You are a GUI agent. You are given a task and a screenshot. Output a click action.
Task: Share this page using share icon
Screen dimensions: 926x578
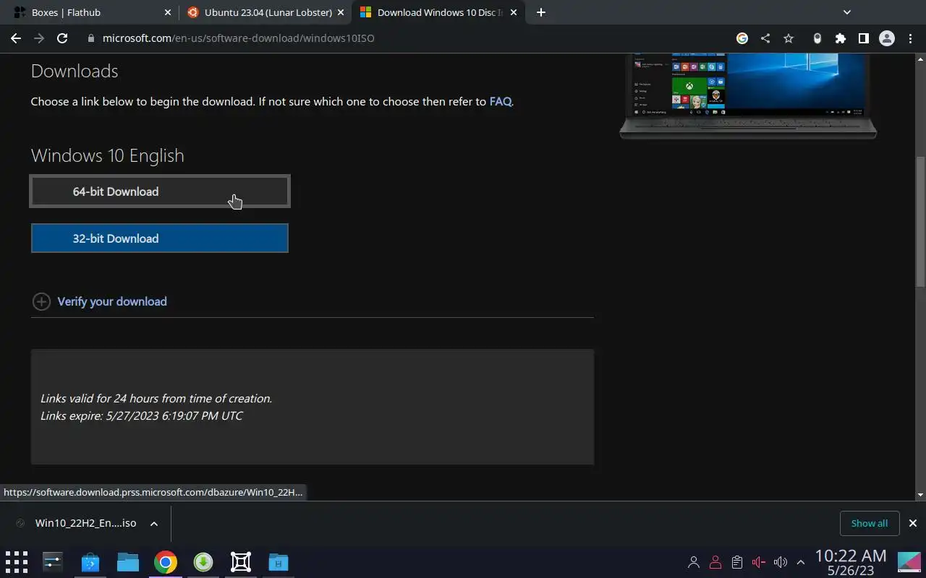pos(765,38)
